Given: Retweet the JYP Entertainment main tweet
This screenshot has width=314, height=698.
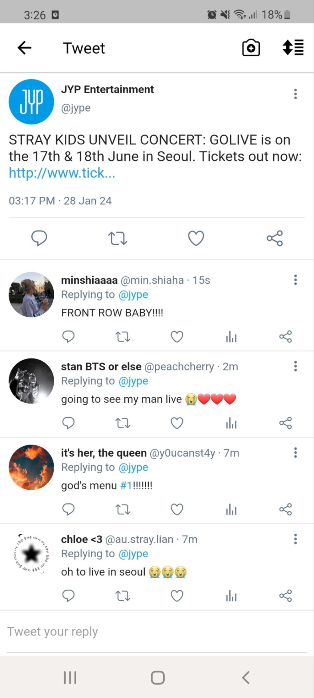Looking at the screenshot, I should tap(117, 238).
